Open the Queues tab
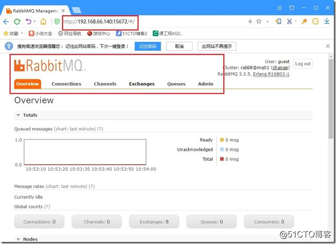 click(176, 84)
